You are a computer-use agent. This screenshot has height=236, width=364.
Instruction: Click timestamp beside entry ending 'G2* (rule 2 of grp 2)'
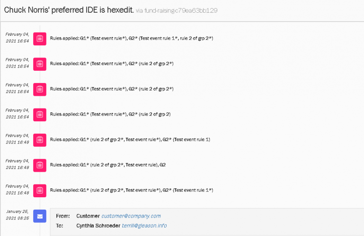pos(18,114)
